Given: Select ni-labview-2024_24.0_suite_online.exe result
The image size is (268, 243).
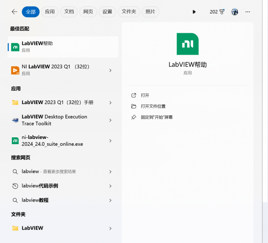Looking at the screenshot, I should pyautogui.click(x=52, y=141).
